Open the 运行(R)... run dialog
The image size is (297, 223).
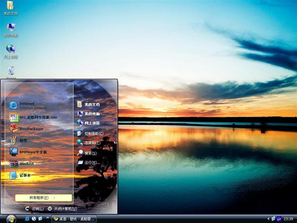pyautogui.click(x=89, y=162)
